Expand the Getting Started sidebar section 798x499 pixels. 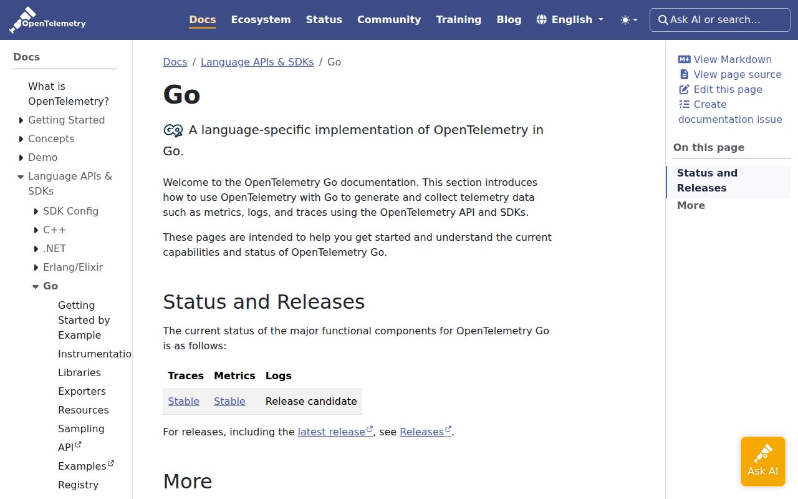pyautogui.click(x=21, y=120)
